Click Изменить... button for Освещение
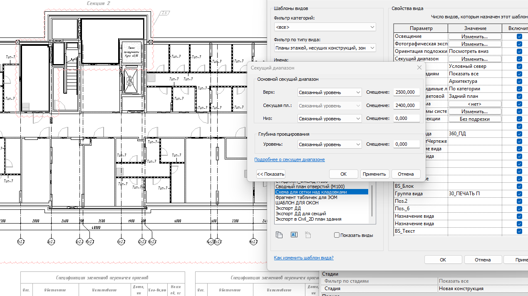Viewport: 528px width, 296px height. pos(475,36)
